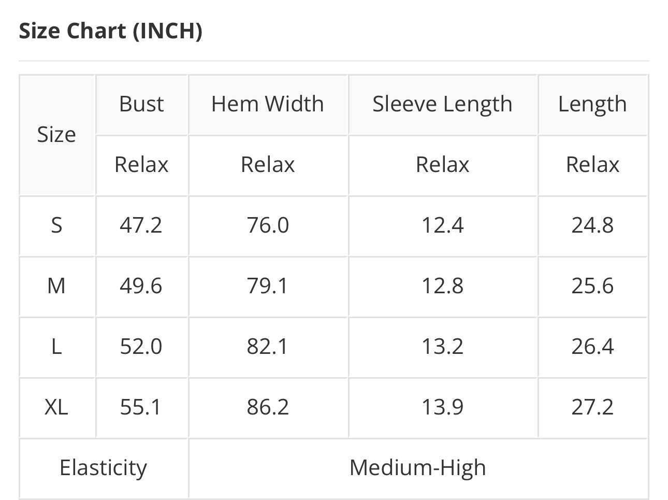
Task: Click the Size header cell
Action: coord(57,135)
